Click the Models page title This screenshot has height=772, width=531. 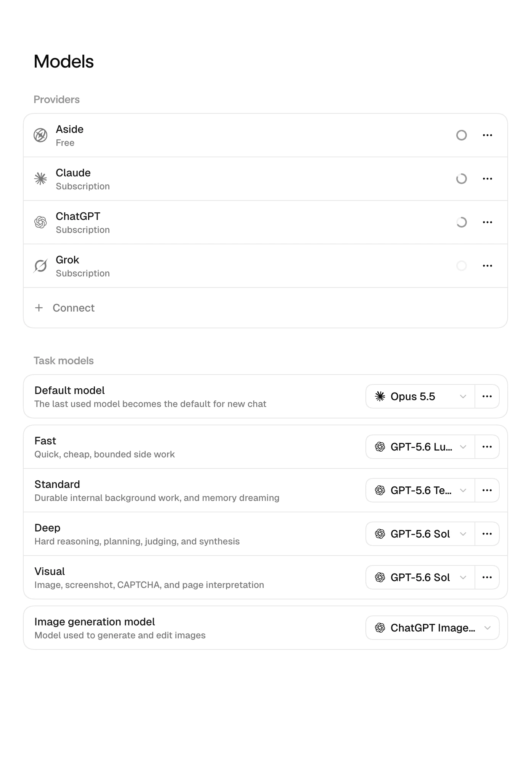coord(64,61)
